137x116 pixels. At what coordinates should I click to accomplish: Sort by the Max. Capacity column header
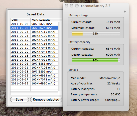(x=44, y=20)
